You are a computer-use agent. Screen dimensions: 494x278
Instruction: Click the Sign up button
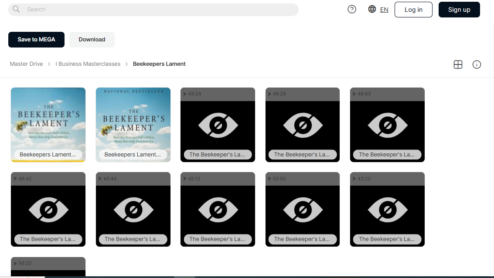coord(460,10)
